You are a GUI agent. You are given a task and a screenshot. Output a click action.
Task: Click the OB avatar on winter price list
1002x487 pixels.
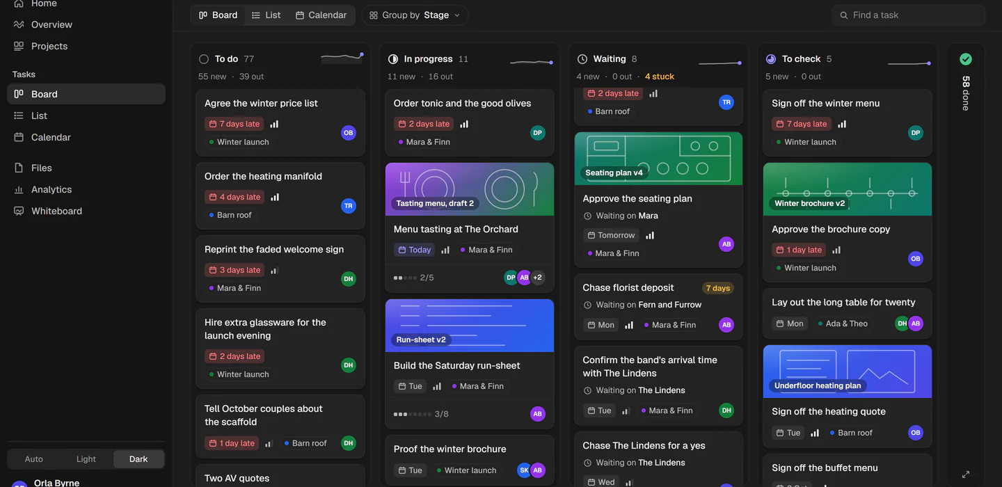point(349,133)
